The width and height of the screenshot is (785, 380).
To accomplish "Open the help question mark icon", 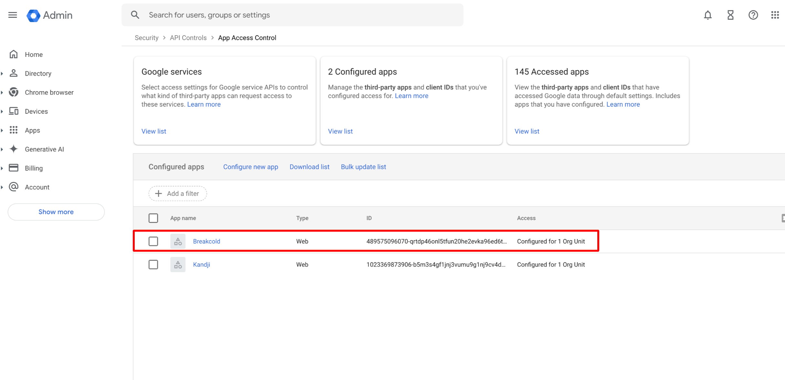I will [753, 15].
